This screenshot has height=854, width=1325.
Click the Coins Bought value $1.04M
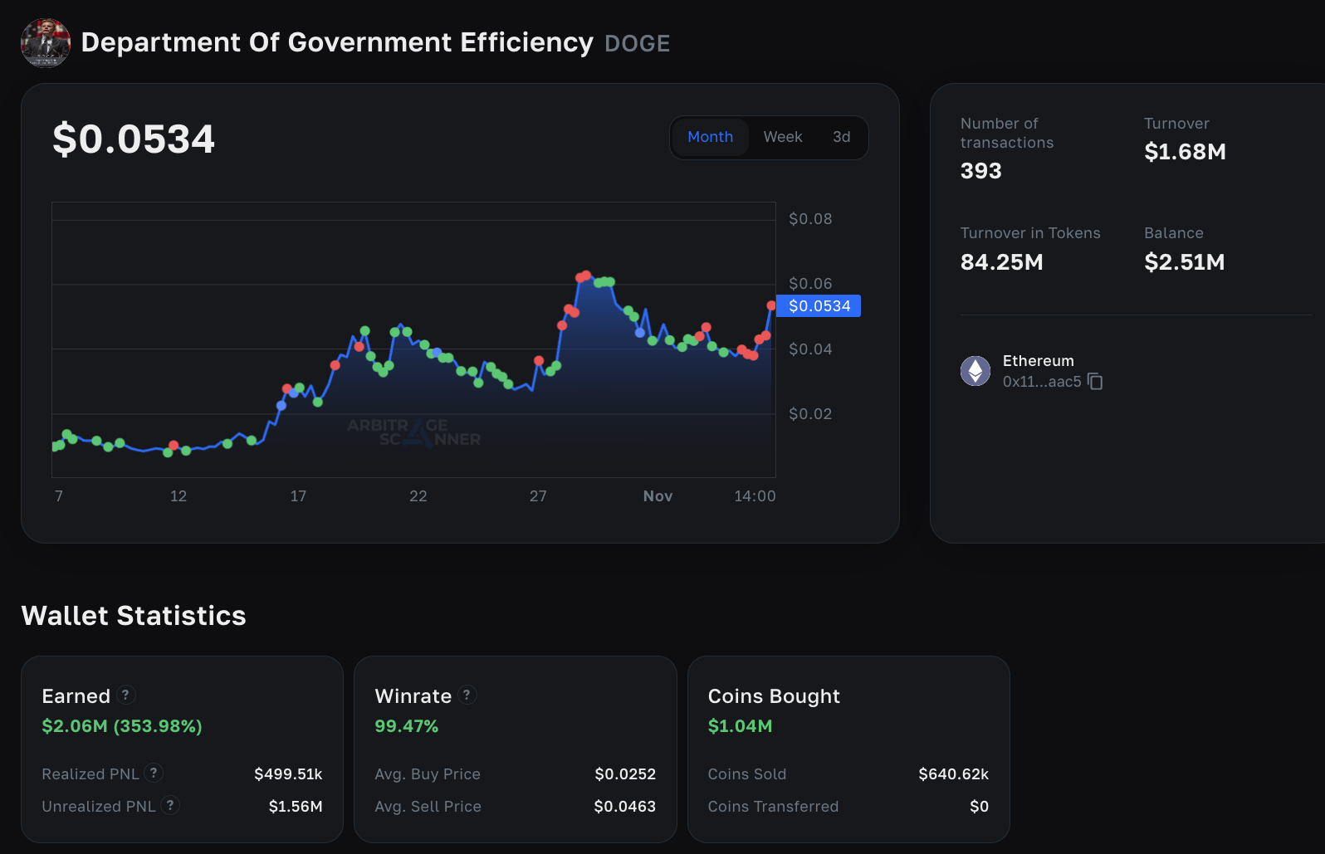pyautogui.click(x=740, y=726)
